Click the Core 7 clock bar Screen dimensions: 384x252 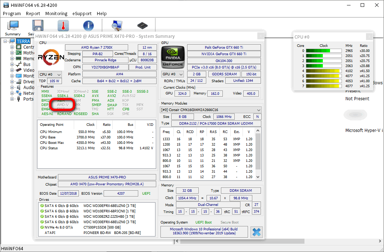point(324,86)
